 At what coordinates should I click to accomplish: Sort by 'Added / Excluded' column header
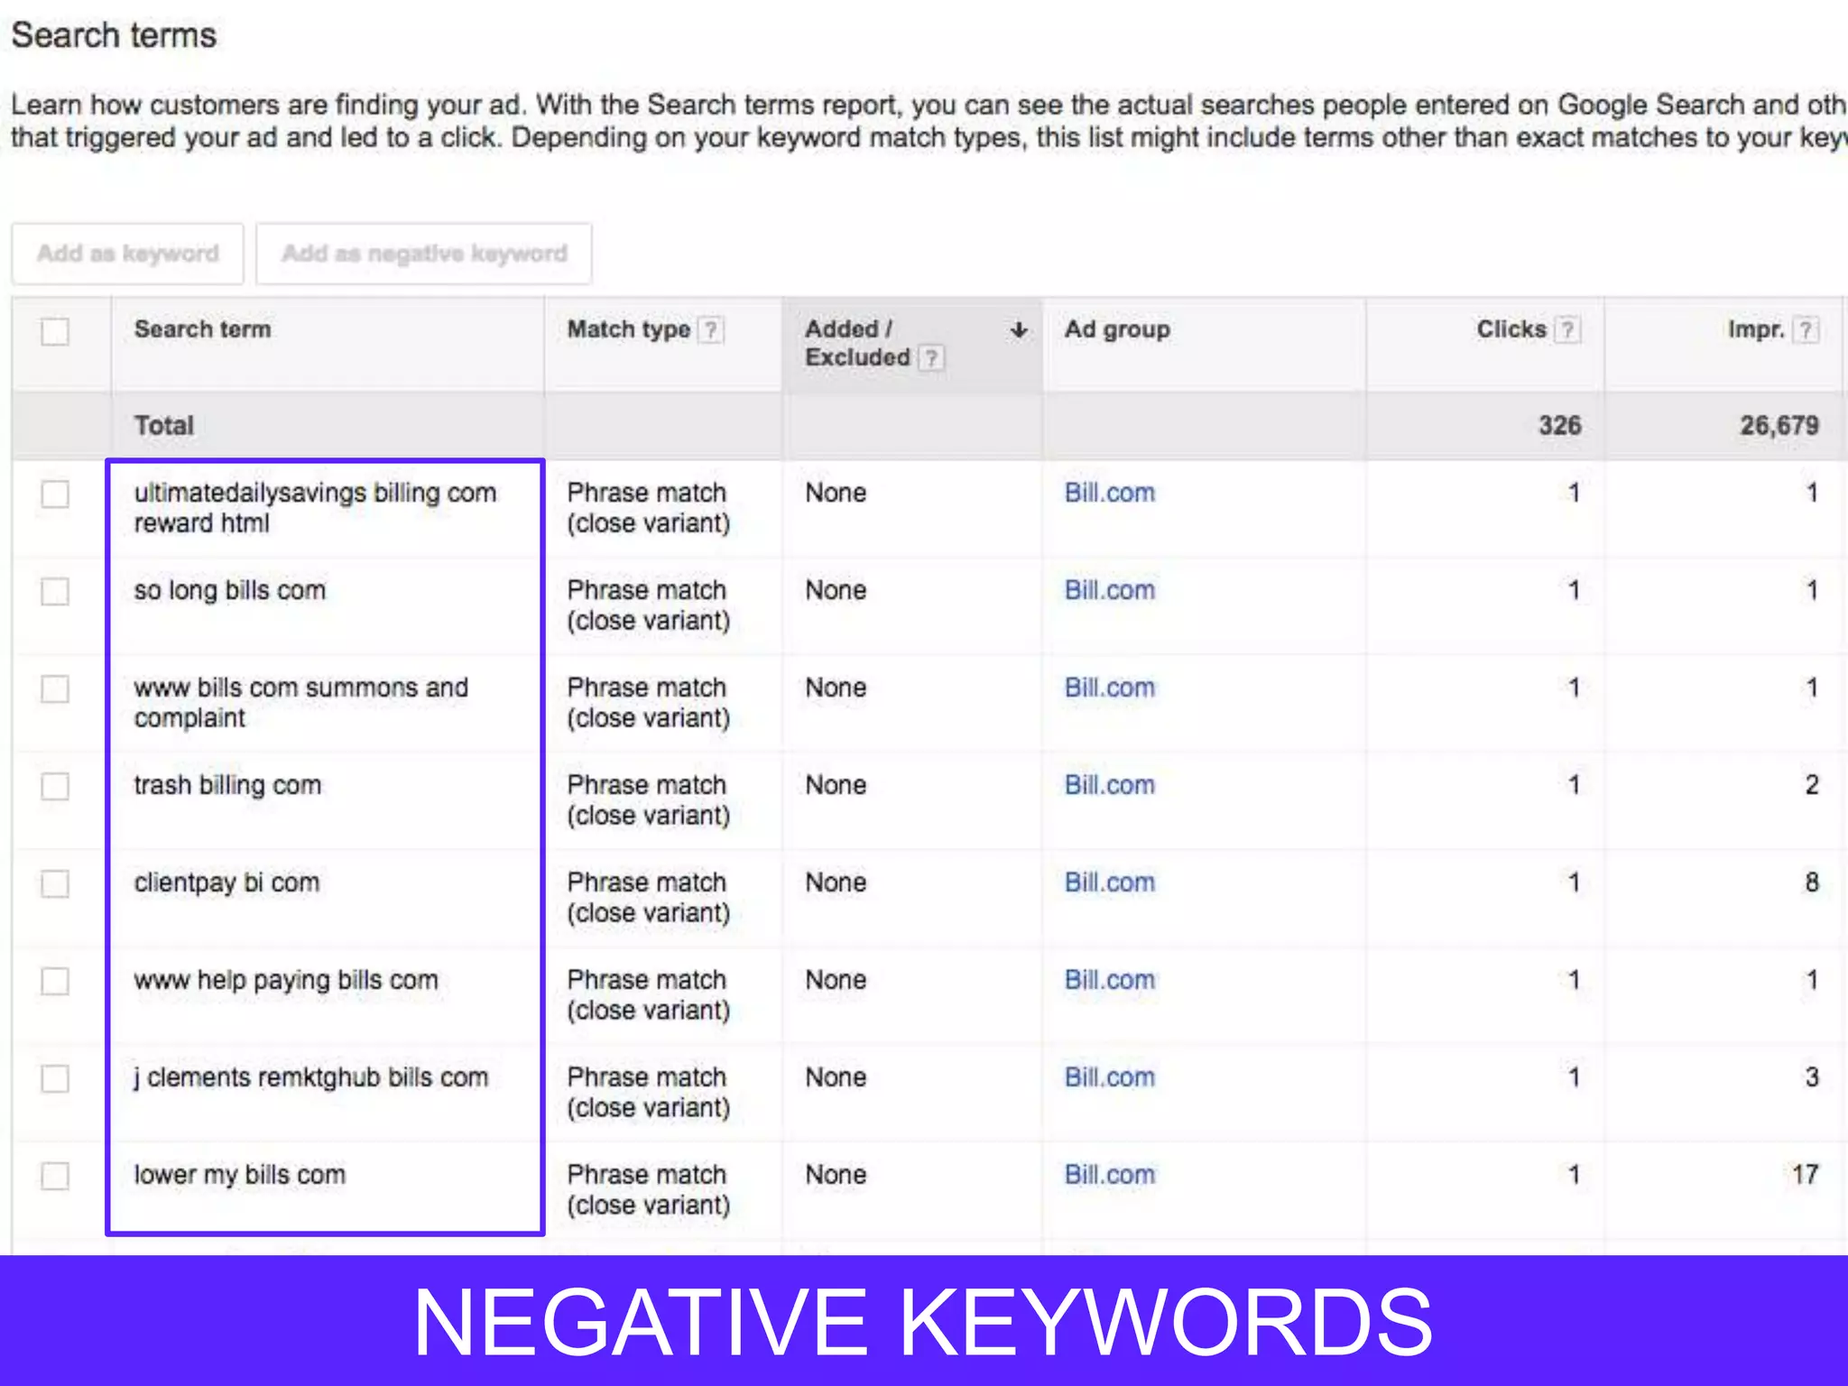(x=857, y=344)
